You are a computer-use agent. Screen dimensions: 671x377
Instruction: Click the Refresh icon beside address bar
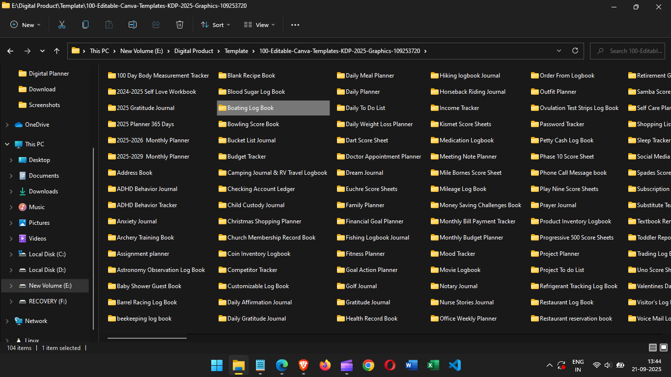tap(575, 51)
